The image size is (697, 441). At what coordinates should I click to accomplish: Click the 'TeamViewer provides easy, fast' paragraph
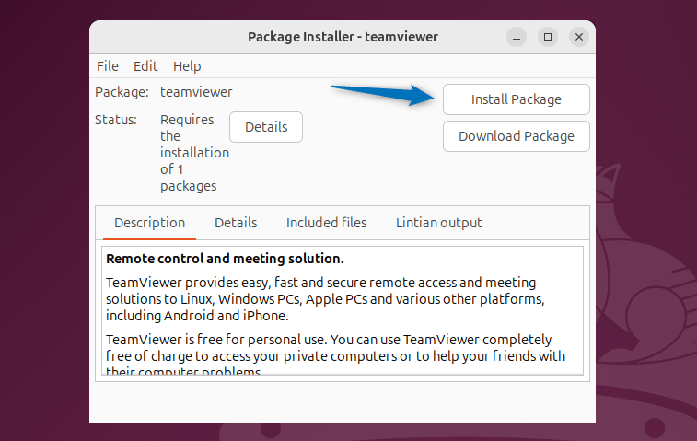tap(325, 299)
